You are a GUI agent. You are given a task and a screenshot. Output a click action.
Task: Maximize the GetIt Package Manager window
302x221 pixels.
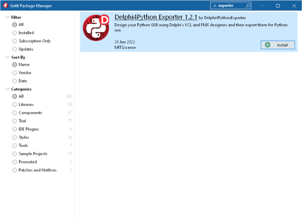pyautogui.click(x=278, y=6)
